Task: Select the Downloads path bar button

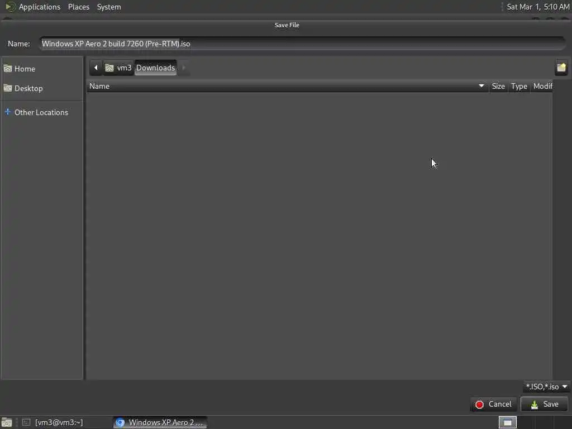Action: 156,68
